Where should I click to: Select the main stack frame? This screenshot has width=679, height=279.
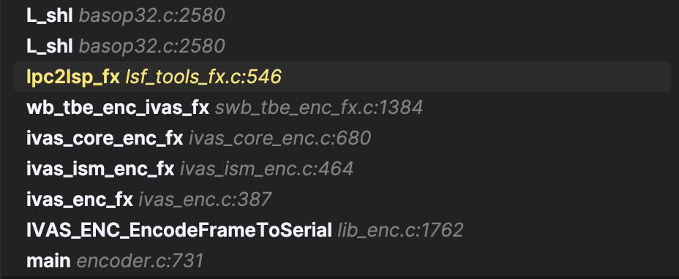click(342, 261)
